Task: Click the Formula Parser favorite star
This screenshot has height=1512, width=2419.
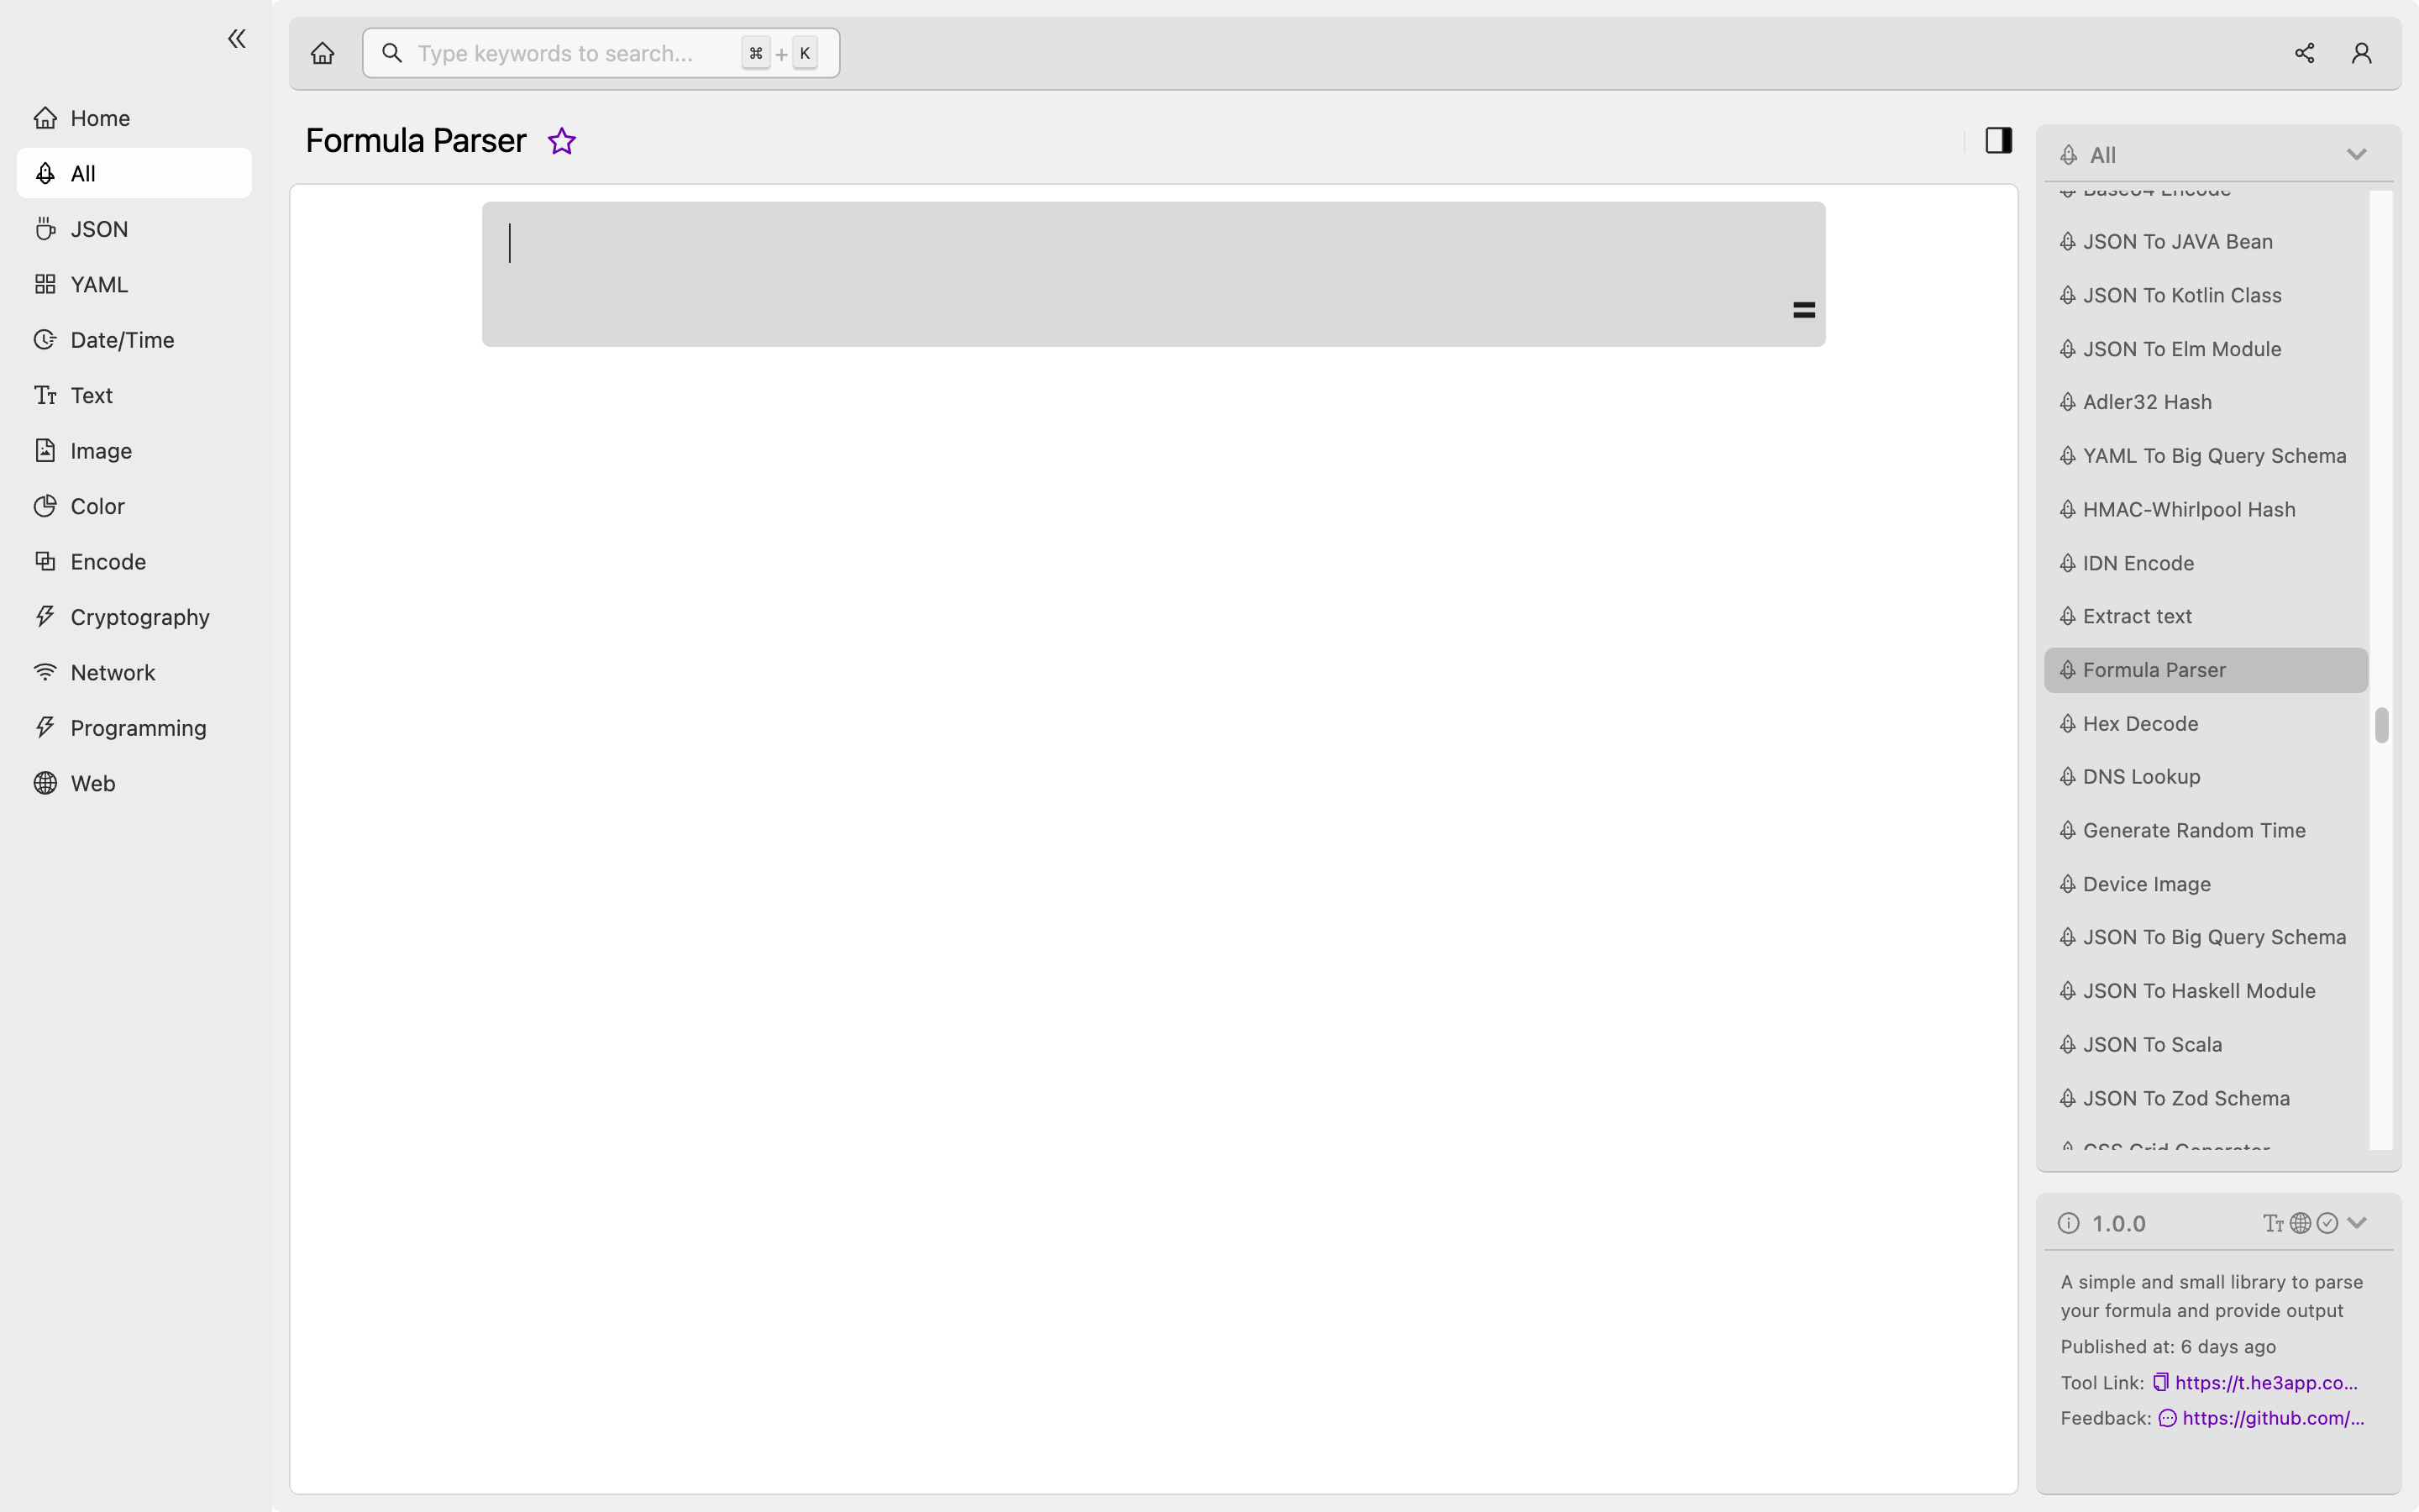Action: coord(561,139)
